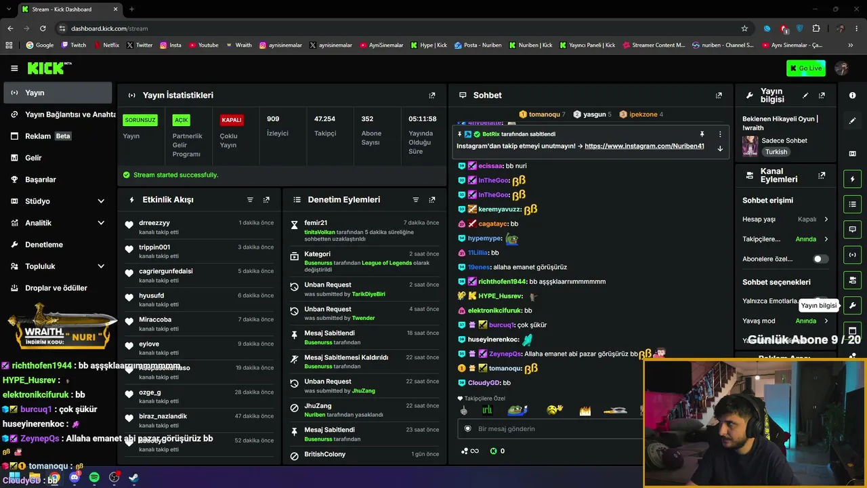Image resolution: width=867 pixels, height=488 pixels.
Task: Pop out the Yayın İstatistikleri panel
Action: 432,96
